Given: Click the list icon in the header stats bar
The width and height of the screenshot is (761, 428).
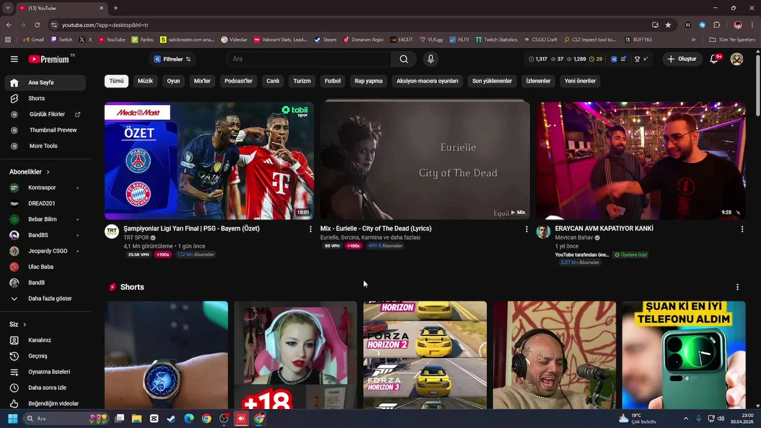Looking at the screenshot, I should point(624,59).
